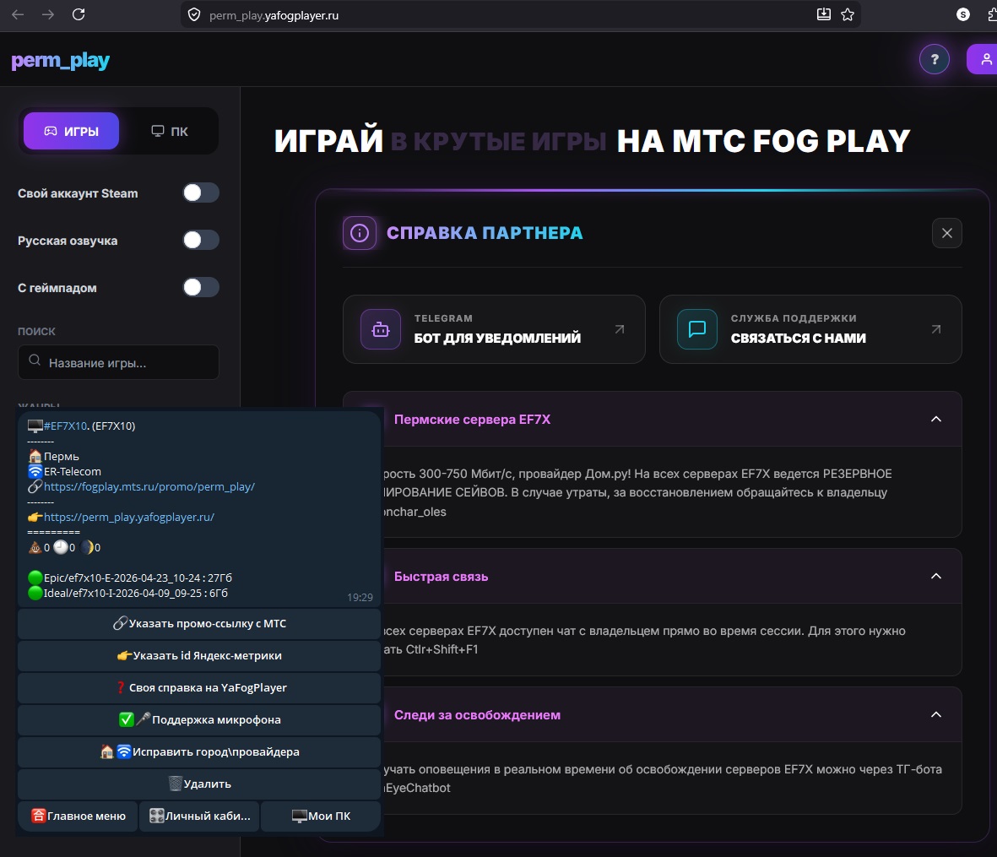Open the Связаться с нами support card

pyautogui.click(x=810, y=329)
